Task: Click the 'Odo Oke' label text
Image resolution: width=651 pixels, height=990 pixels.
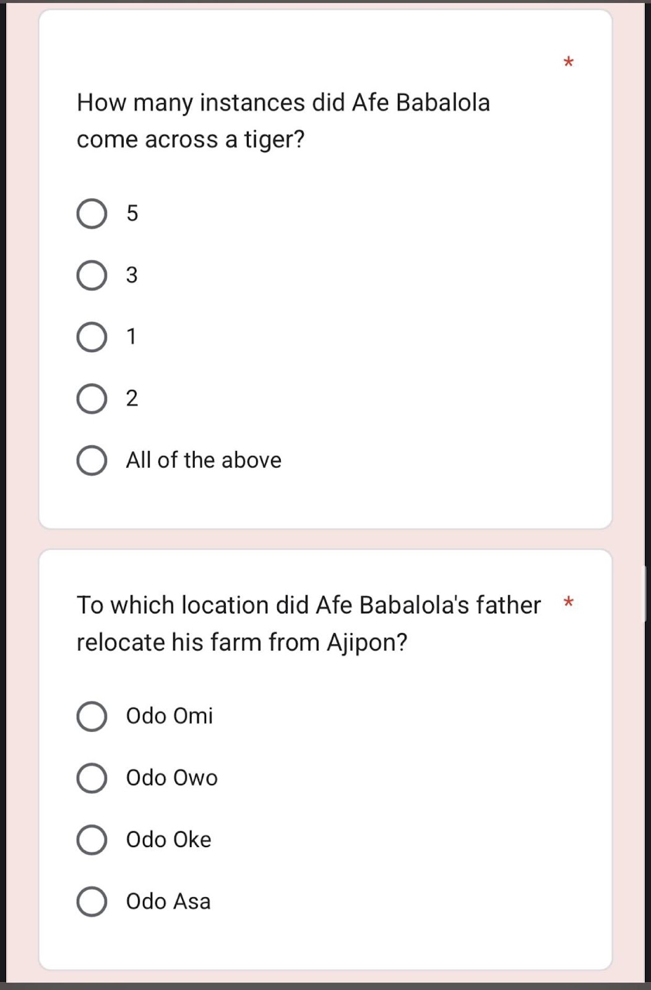Action: (169, 840)
